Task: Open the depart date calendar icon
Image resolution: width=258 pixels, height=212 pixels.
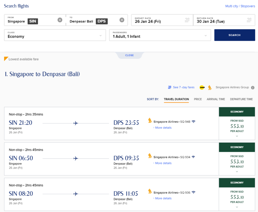Action: point(187,19)
